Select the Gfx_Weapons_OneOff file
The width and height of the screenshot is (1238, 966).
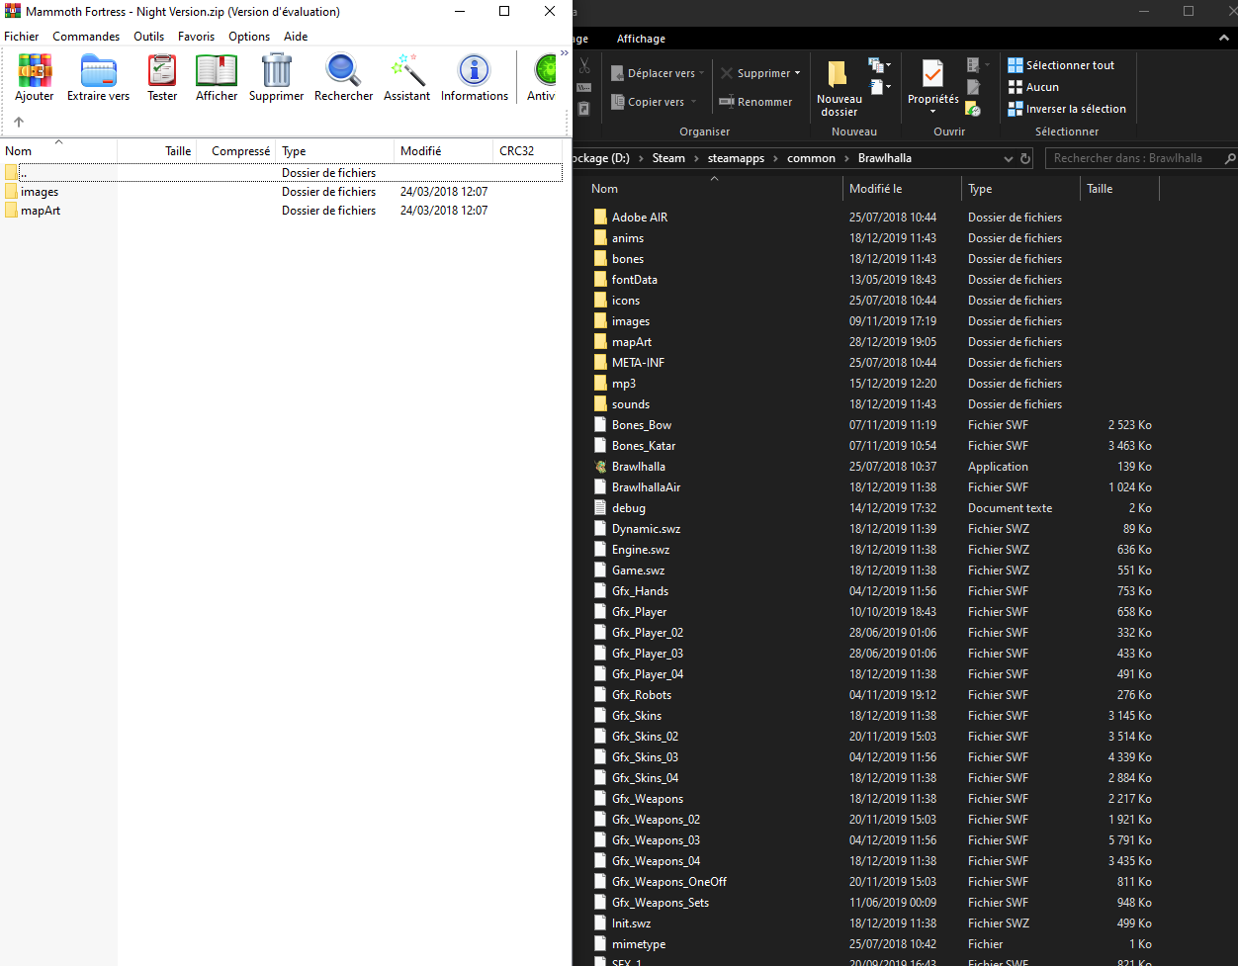668,882
